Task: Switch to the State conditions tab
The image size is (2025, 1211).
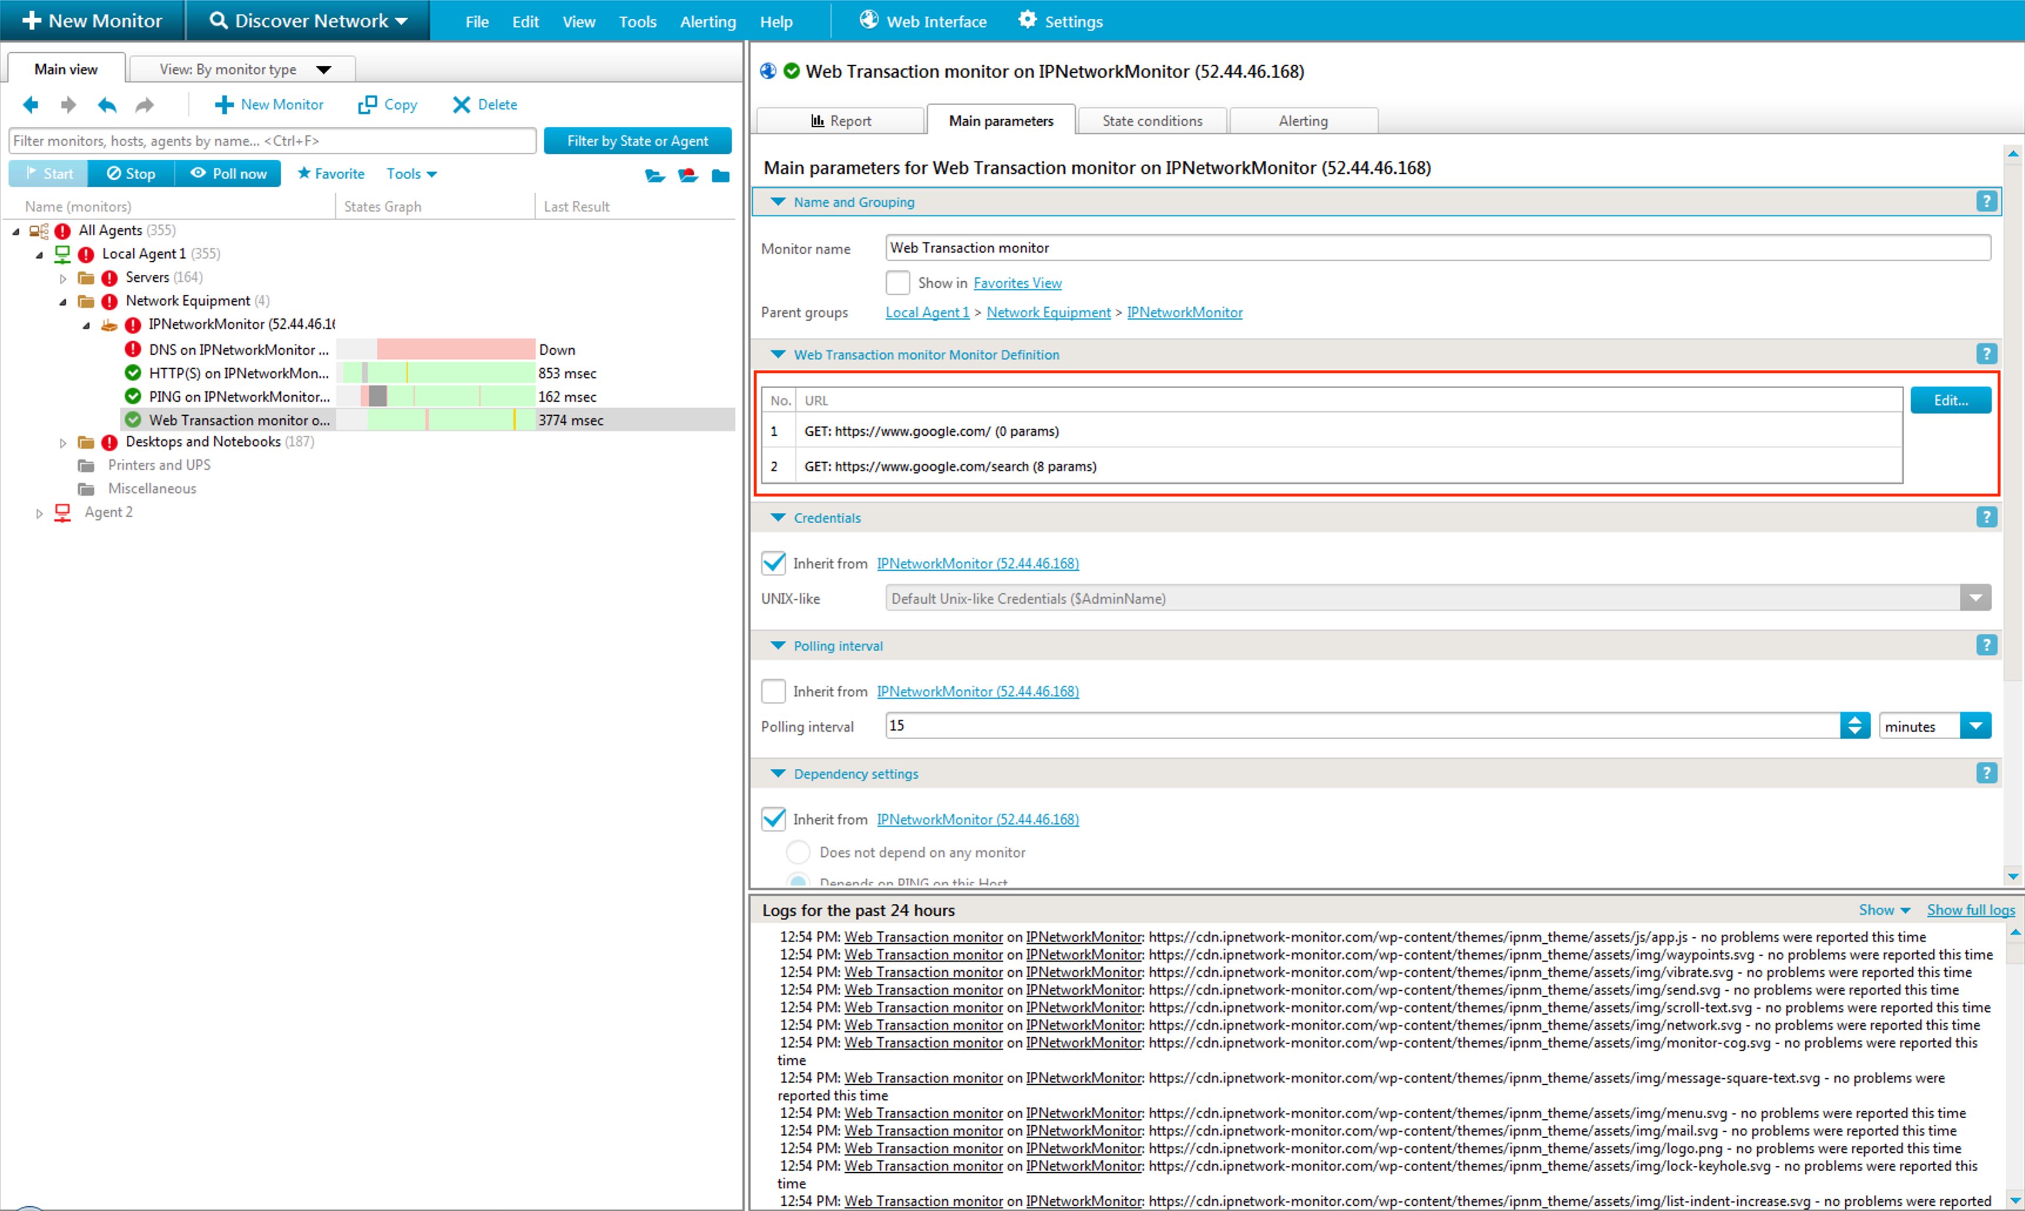Action: (1152, 121)
